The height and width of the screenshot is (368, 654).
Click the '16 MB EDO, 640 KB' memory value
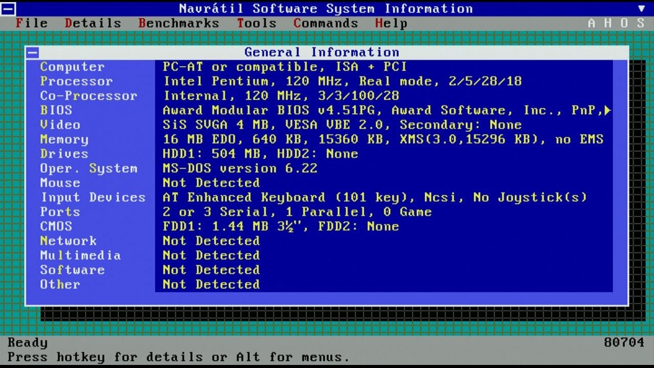click(236, 139)
